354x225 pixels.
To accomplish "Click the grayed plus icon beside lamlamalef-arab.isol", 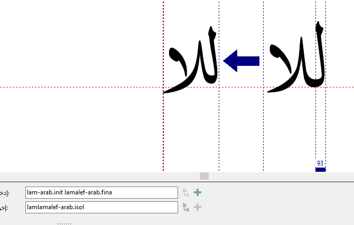I will click(198, 207).
